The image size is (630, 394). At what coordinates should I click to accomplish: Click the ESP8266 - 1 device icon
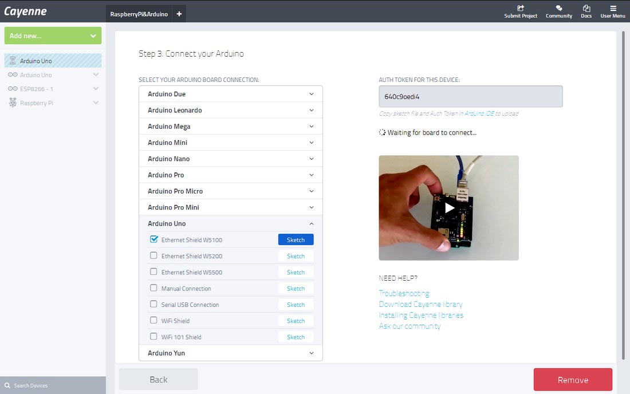click(13, 89)
